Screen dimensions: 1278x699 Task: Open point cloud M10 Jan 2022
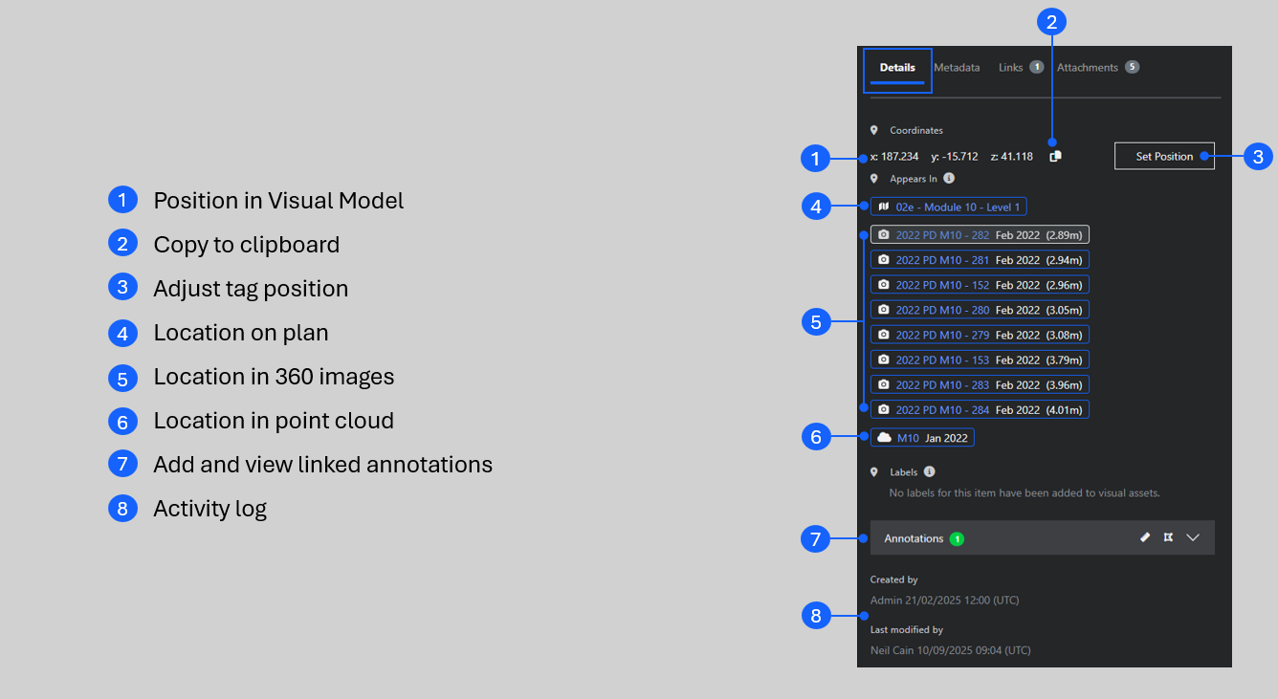(x=922, y=438)
